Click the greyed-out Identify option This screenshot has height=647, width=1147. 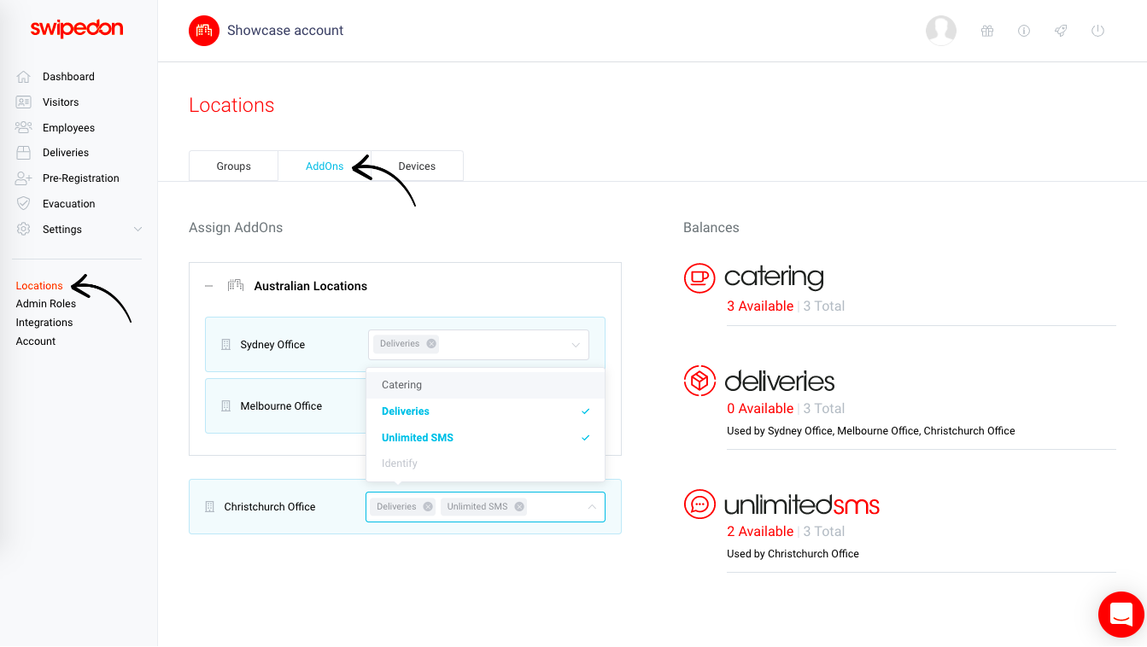click(x=485, y=463)
